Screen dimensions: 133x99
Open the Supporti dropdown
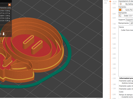point(129,20)
